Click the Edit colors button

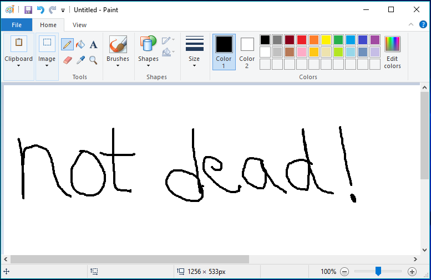(x=392, y=51)
